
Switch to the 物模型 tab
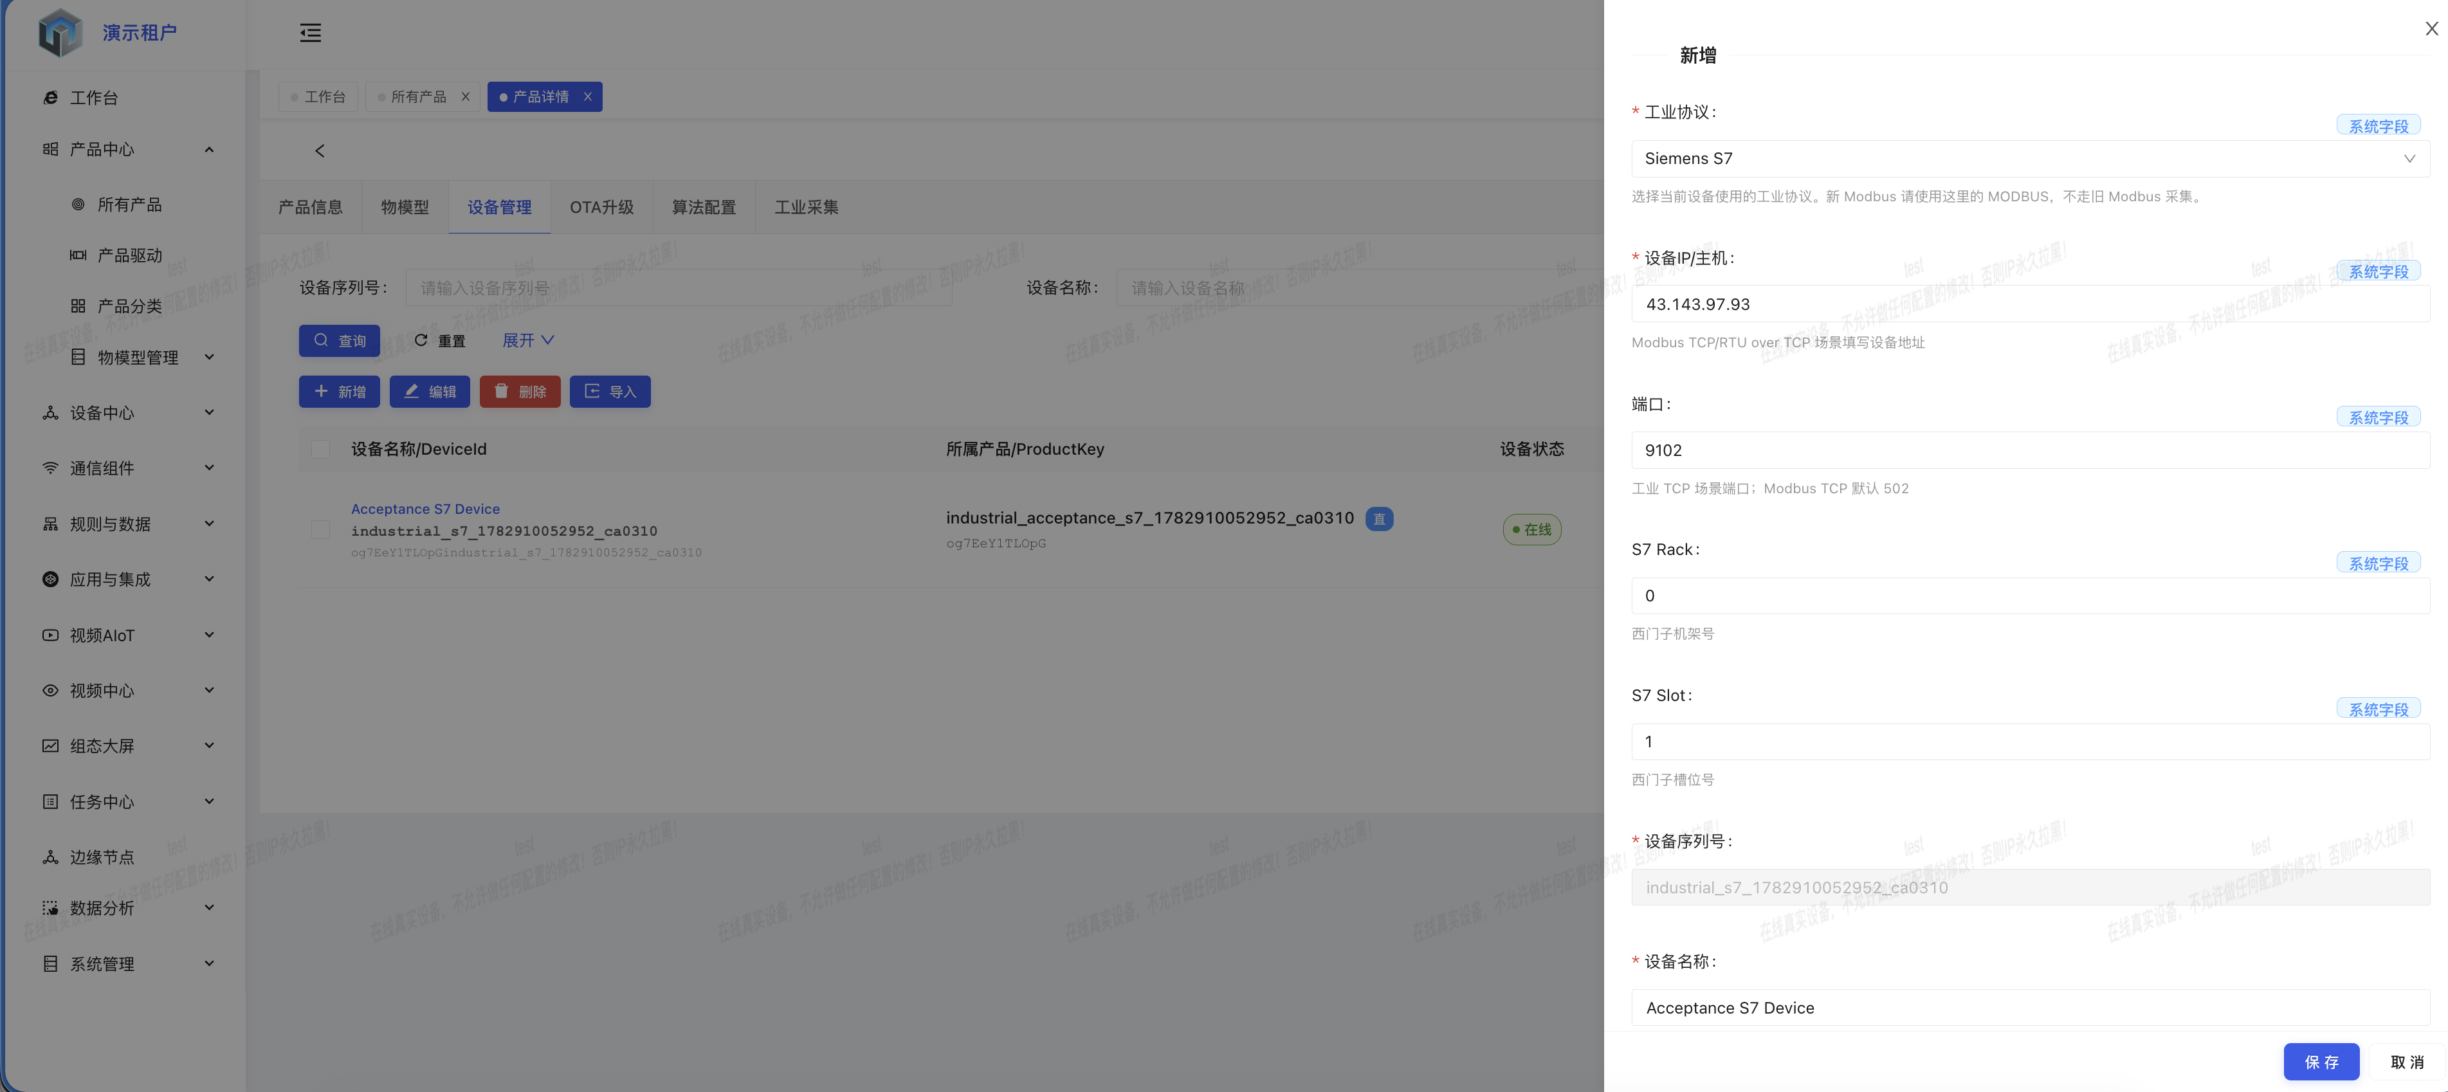[x=405, y=207]
